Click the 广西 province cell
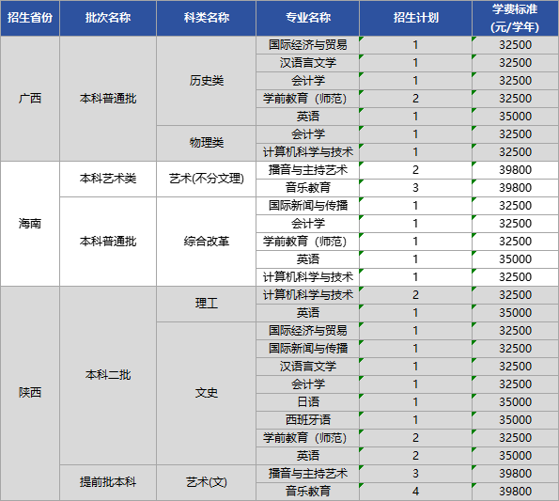Viewport: 559px width, 501px height. 30,99
